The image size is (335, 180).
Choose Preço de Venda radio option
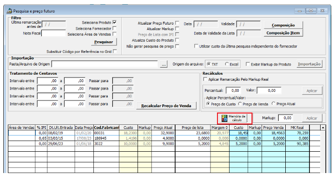[x=240, y=103]
